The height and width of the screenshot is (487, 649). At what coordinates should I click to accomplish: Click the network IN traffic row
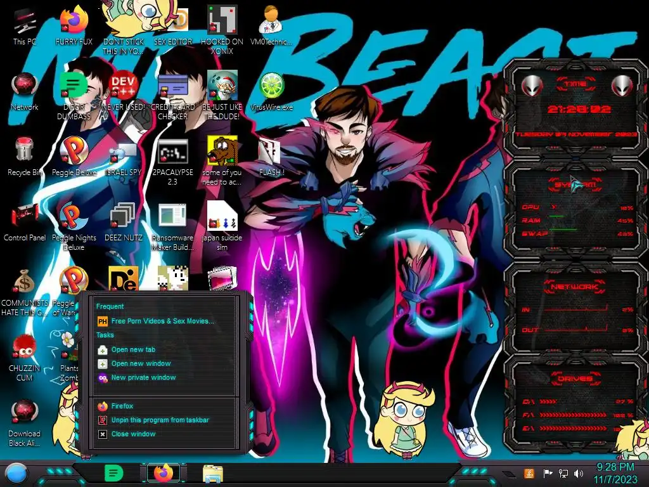(x=577, y=309)
